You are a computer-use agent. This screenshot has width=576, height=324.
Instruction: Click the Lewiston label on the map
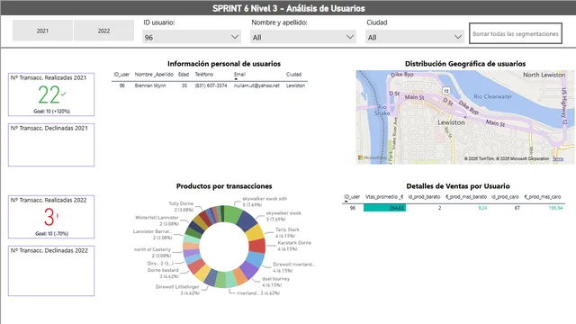451,122
